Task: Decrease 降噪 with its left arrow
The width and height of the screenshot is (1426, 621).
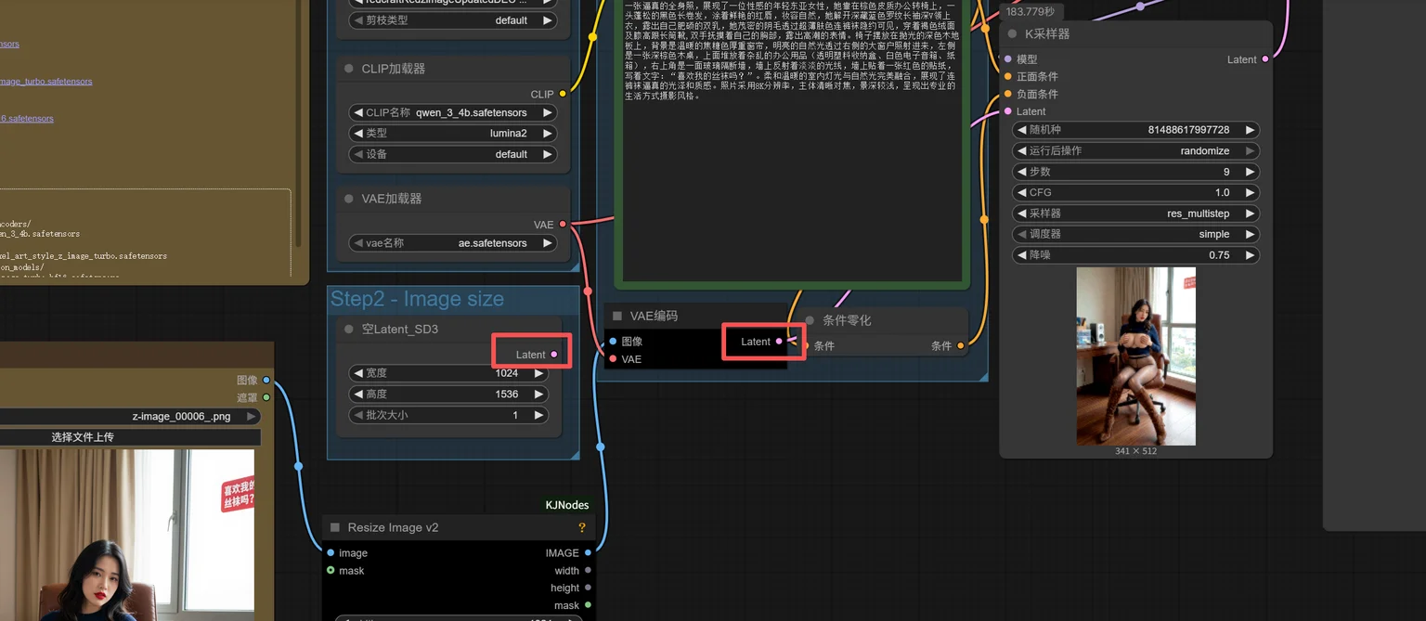Action: (x=1022, y=254)
